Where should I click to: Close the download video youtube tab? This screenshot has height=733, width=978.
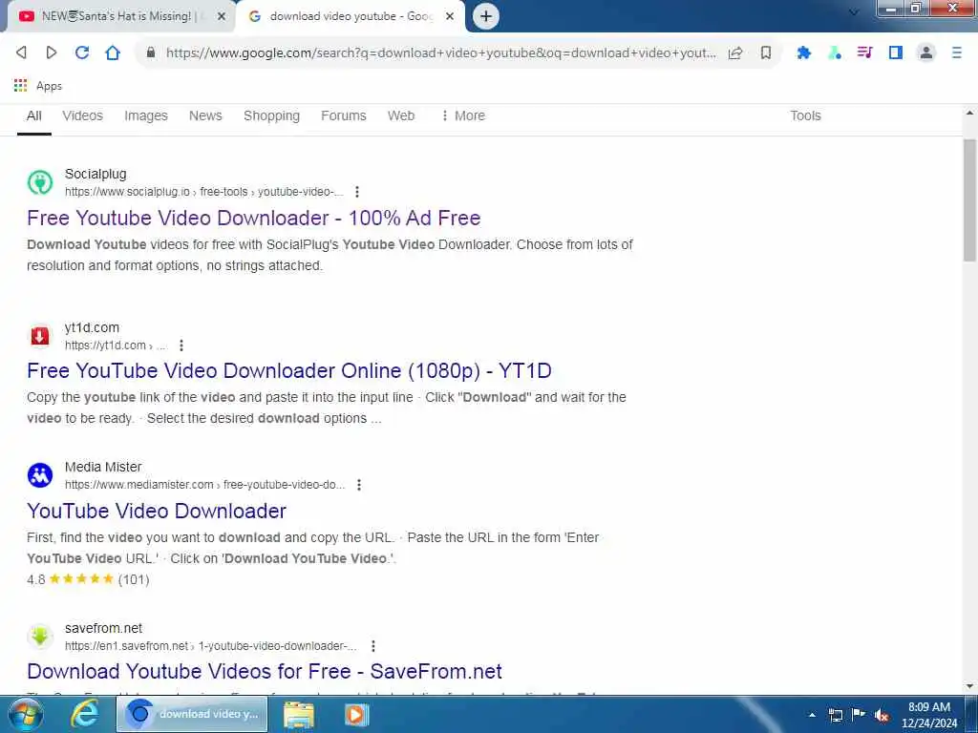point(450,17)
